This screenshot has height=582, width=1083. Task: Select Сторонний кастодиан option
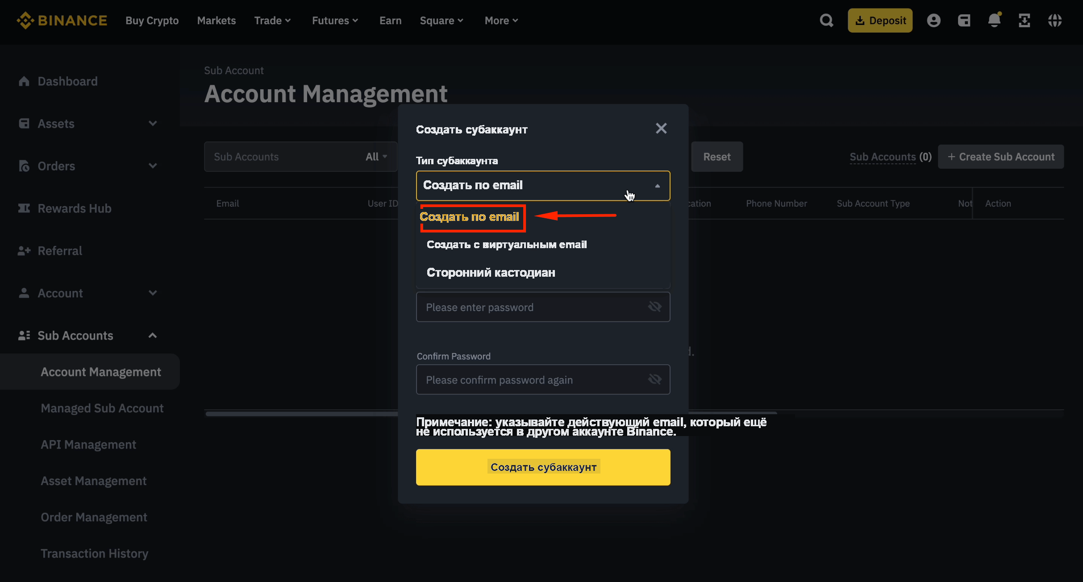coord(491,272)
